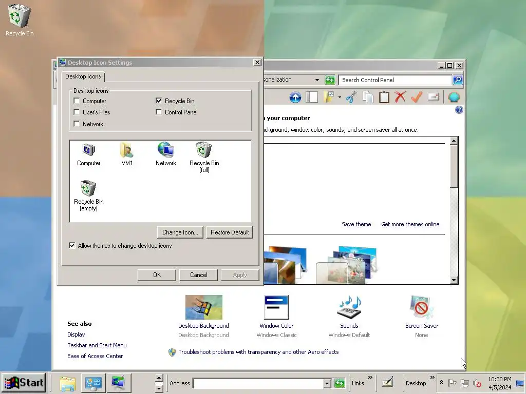The height and width of the screenshot is (394, 526).
Task: Select the Desktop Icons tab
Action: 83,76
